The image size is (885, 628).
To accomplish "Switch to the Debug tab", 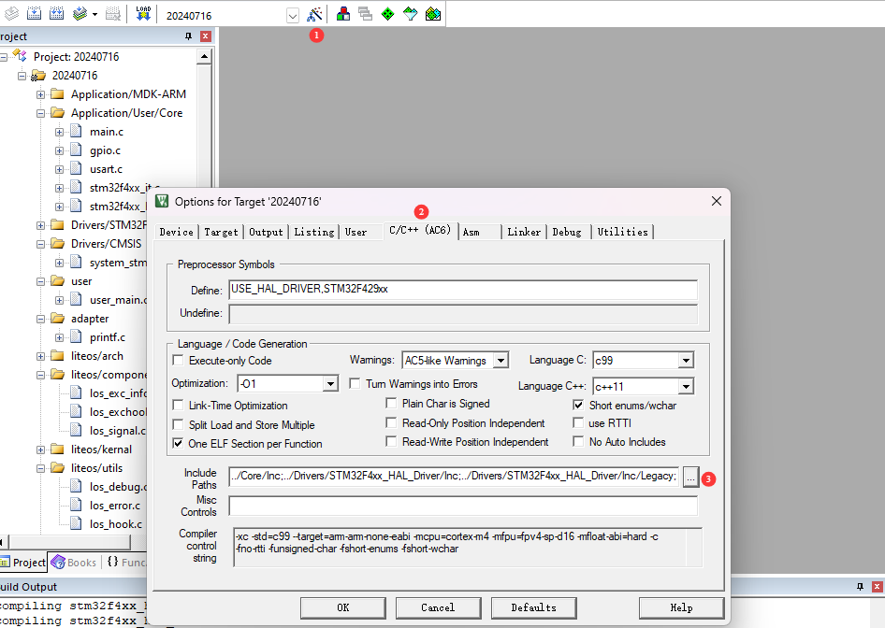I will 567,232.
